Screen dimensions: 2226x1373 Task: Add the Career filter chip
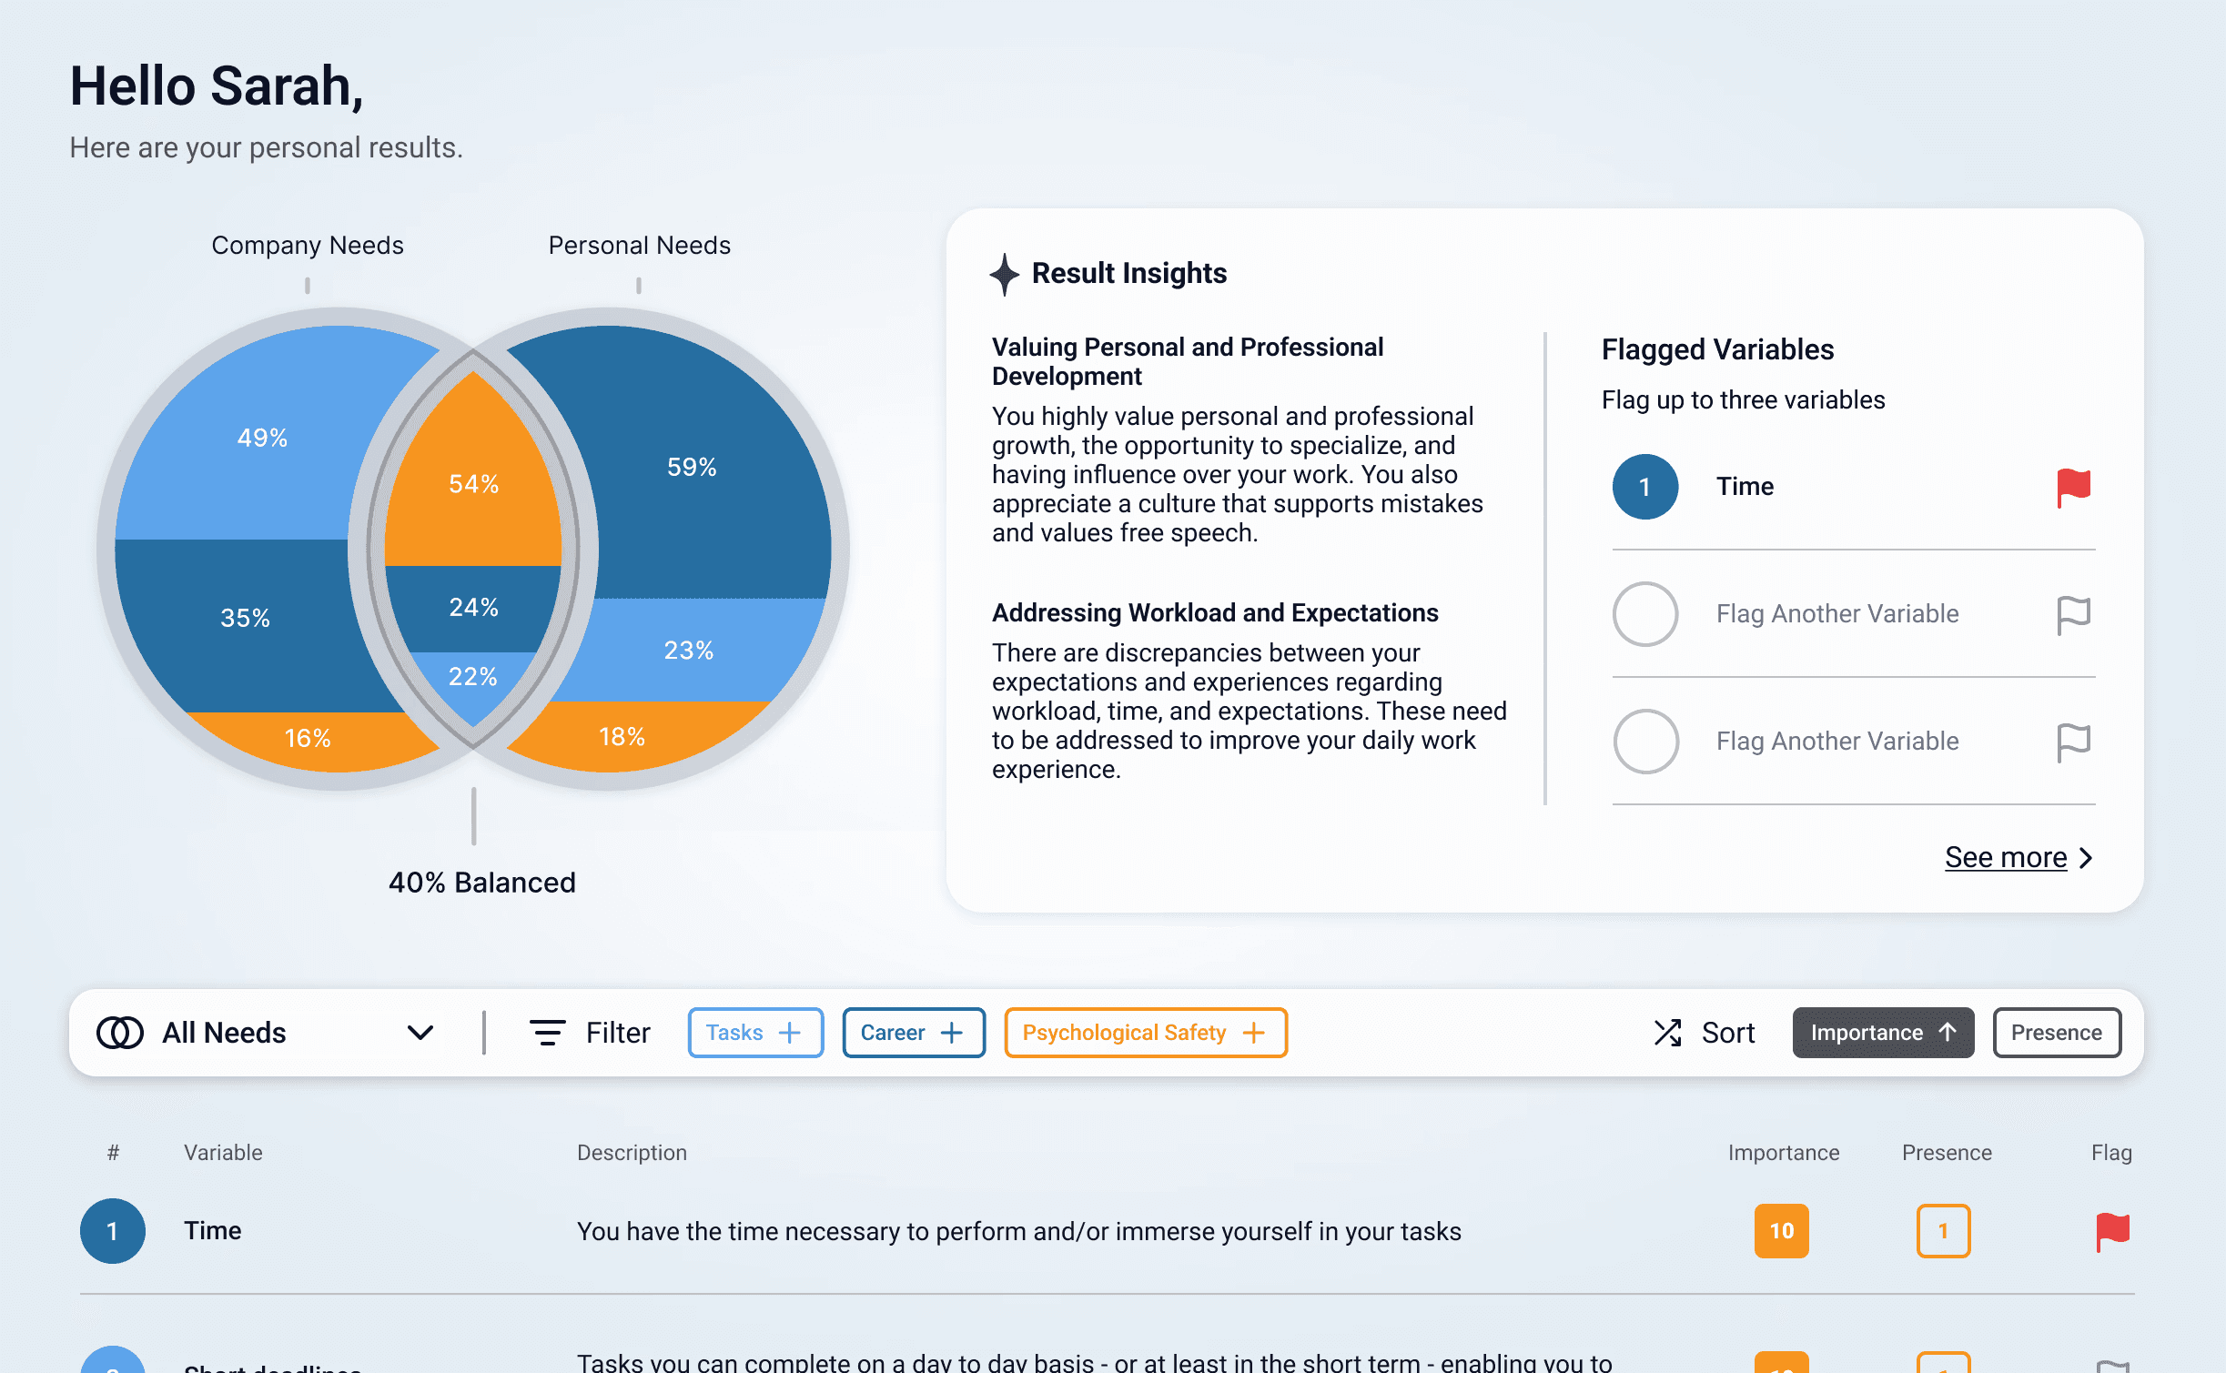pos(914,1033)
